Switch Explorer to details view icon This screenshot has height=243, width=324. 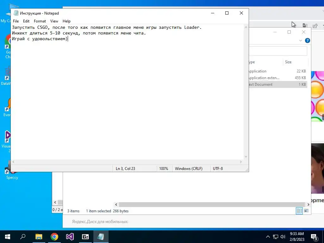tap(299, 211)
